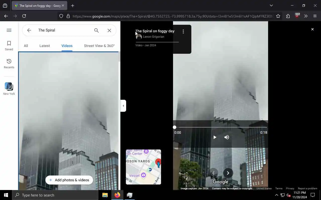The width and height of the screenshot is (321, 200).
Task: Switch to the All photos tab
Action: pyautogui.click(x=26, y=46)
